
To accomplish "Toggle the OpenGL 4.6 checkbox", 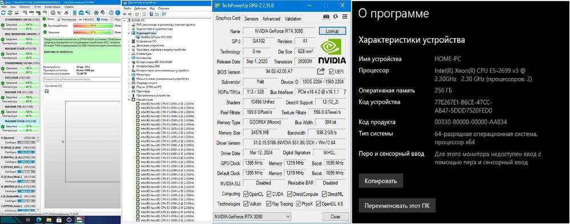I will pos(319,204).
